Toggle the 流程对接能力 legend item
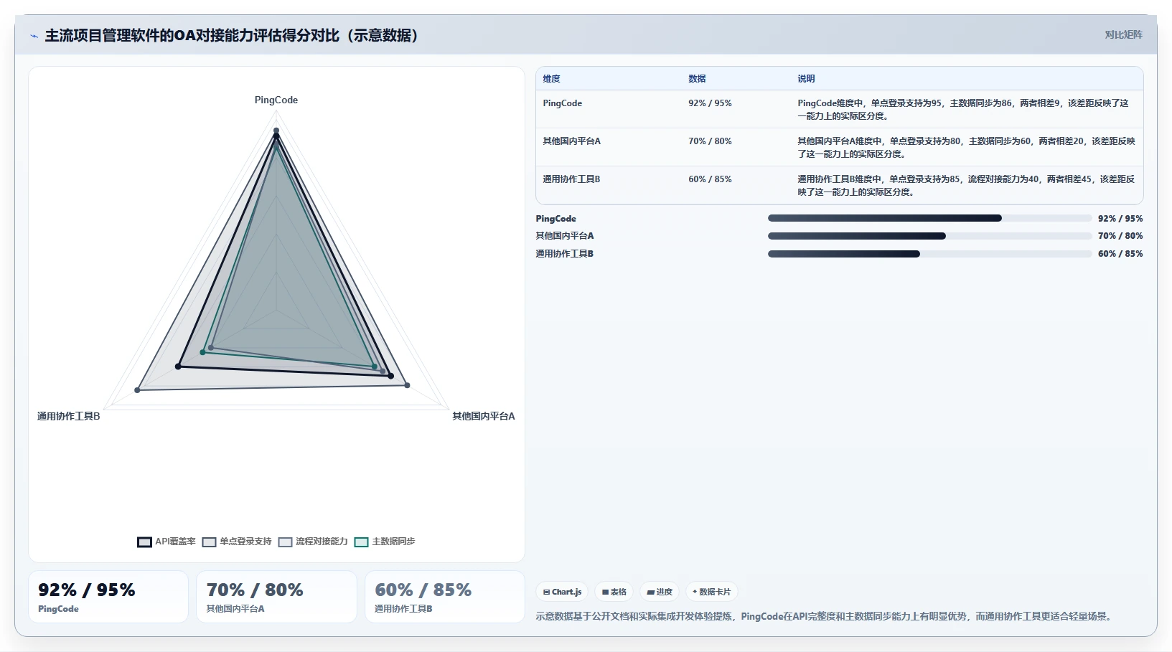 [x=313, y=542]
